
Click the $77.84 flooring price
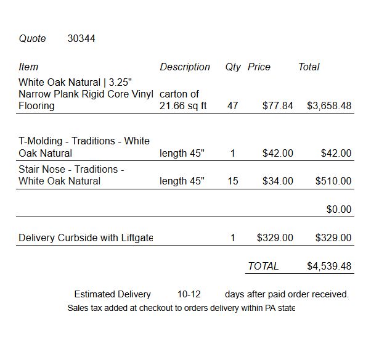[278, 105]
